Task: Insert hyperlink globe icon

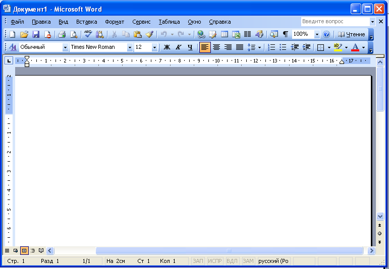Action: [x=201, y=34]
